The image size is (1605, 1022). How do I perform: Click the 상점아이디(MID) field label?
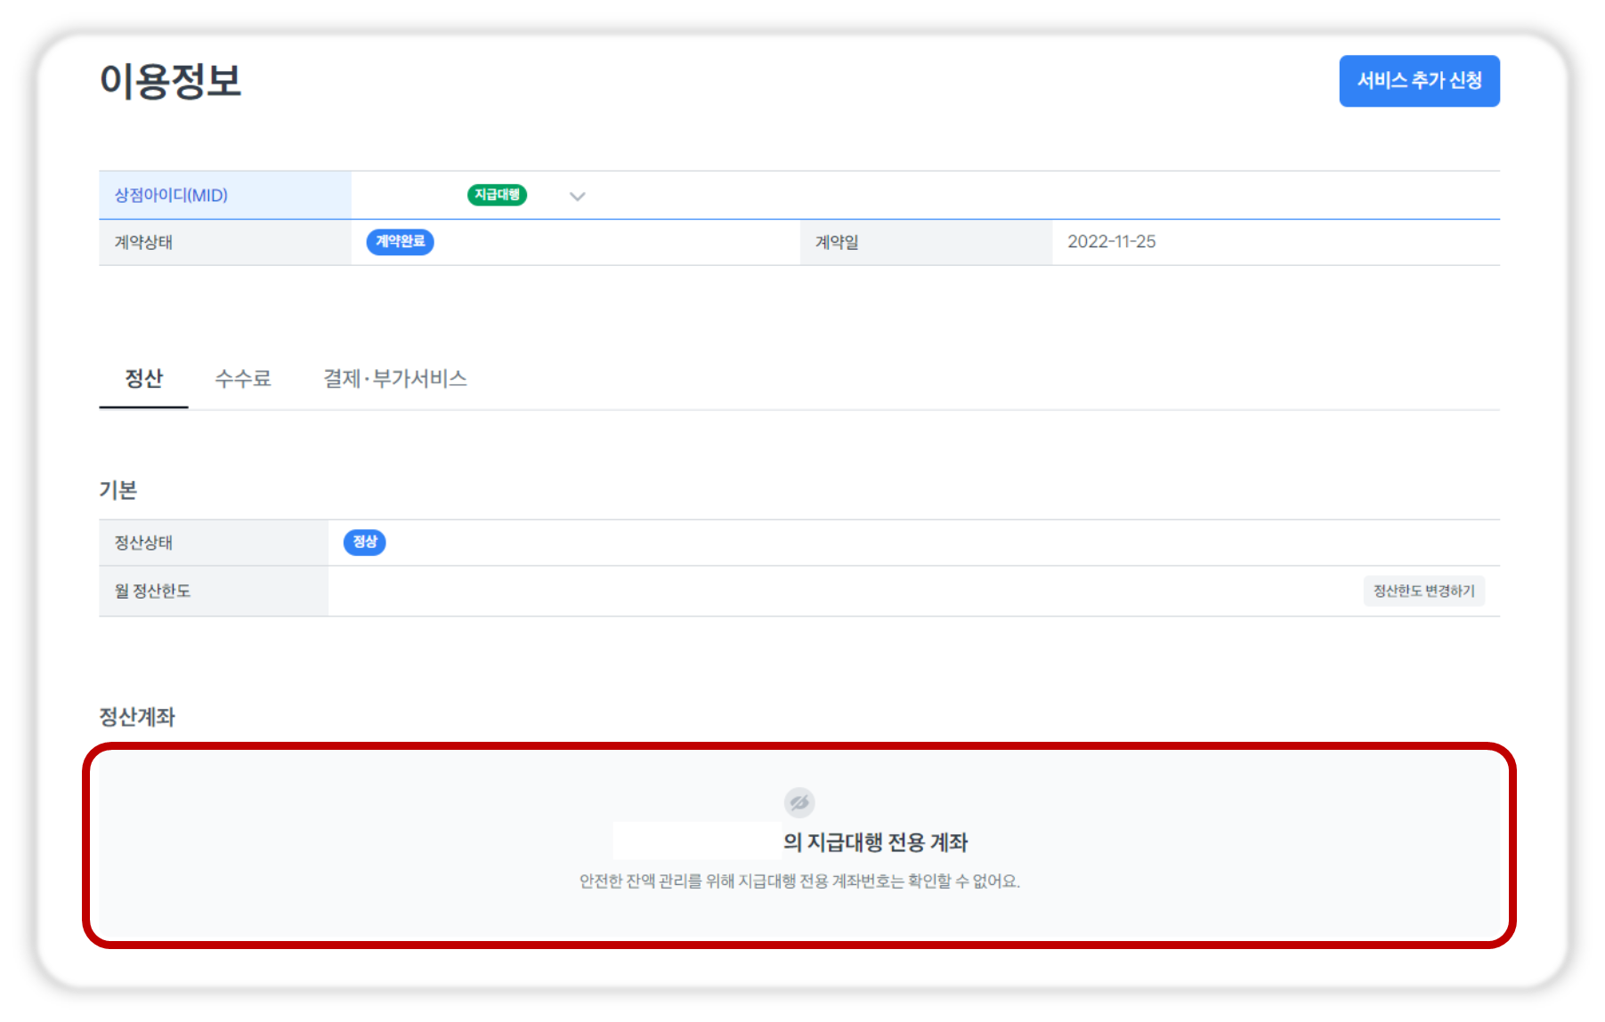click(x=171, y=196)
